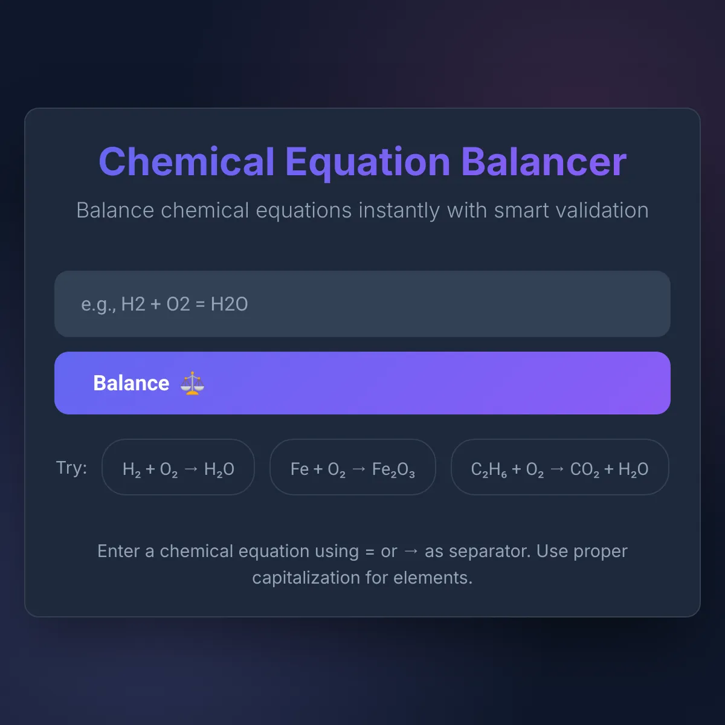
Task: Load the C₂H₆ + O₂ combustion example
Action: tap(560, 467)
